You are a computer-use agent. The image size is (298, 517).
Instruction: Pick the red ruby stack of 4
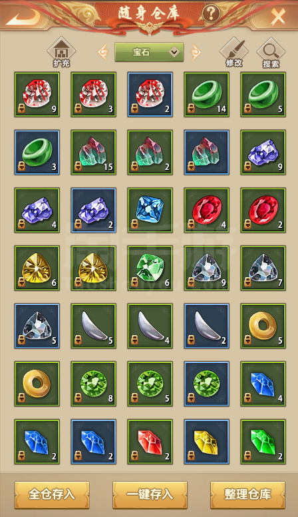click(207, 211)
